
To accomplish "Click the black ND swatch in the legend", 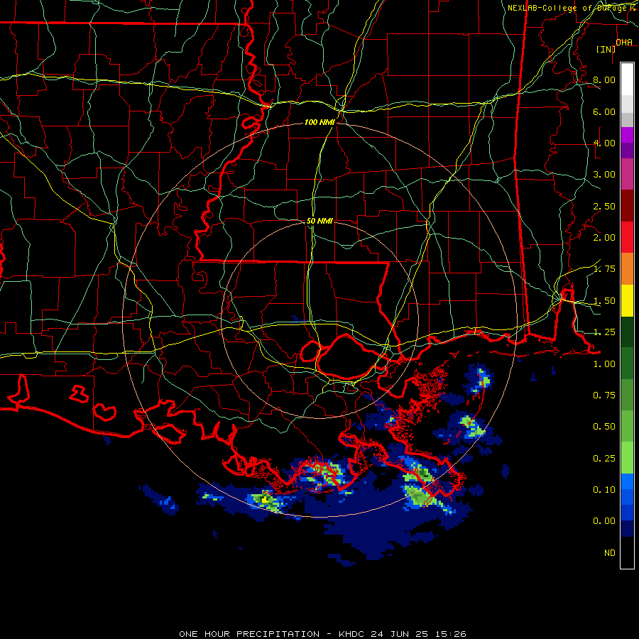I will [627, 552].
